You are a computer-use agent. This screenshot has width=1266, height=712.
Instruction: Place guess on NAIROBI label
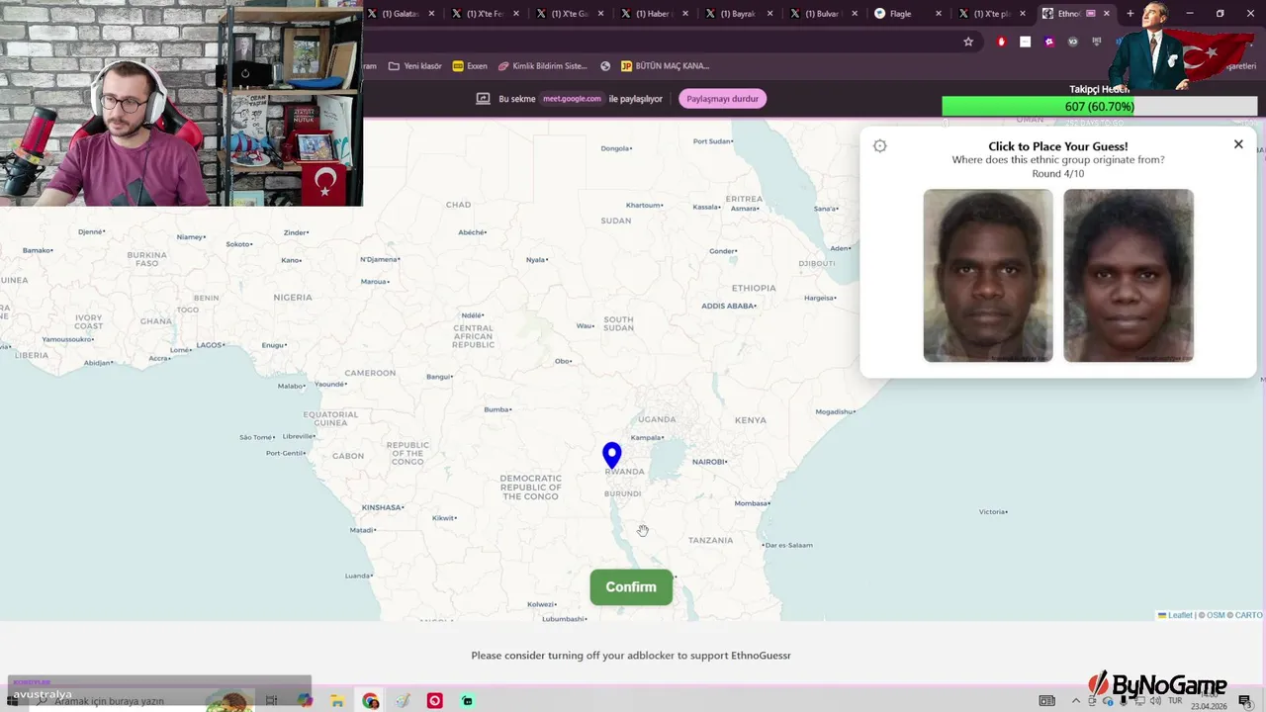click(710, 462)
